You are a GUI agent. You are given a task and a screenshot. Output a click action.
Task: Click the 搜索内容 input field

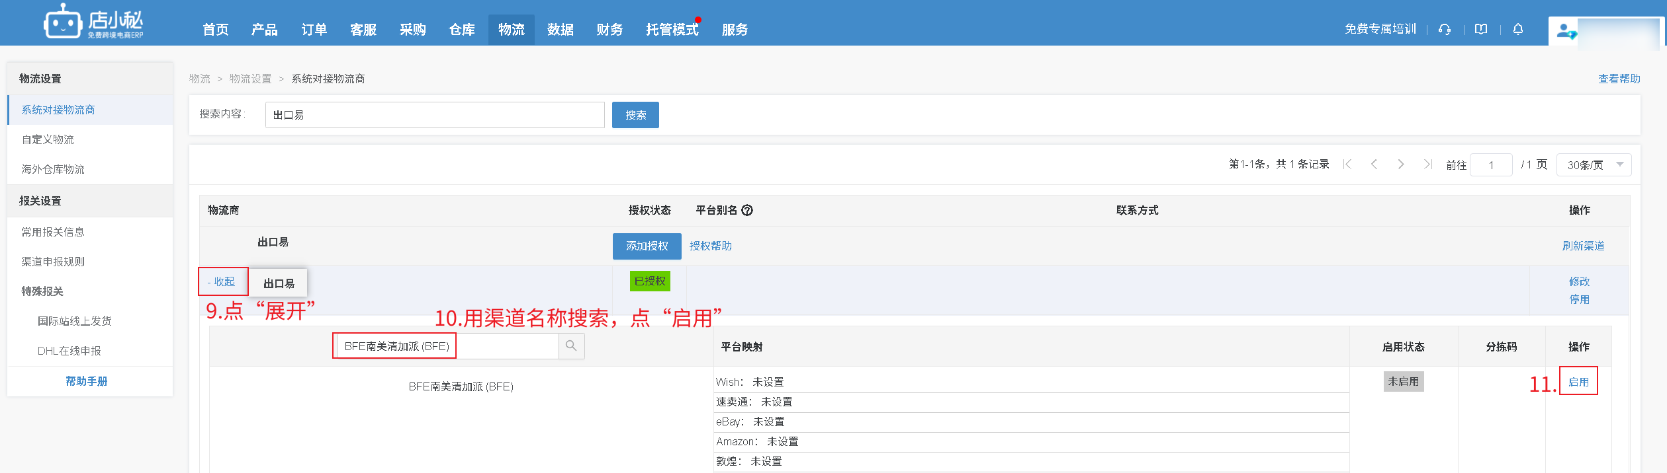pyautogui.click(x=434, y=115)
